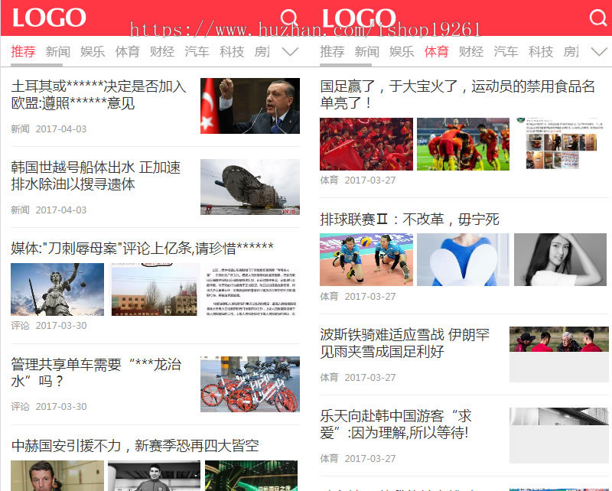Click the social media post collage thumbnail
The height and width of the screenshot is (491, 612).
tap(561, 144)
